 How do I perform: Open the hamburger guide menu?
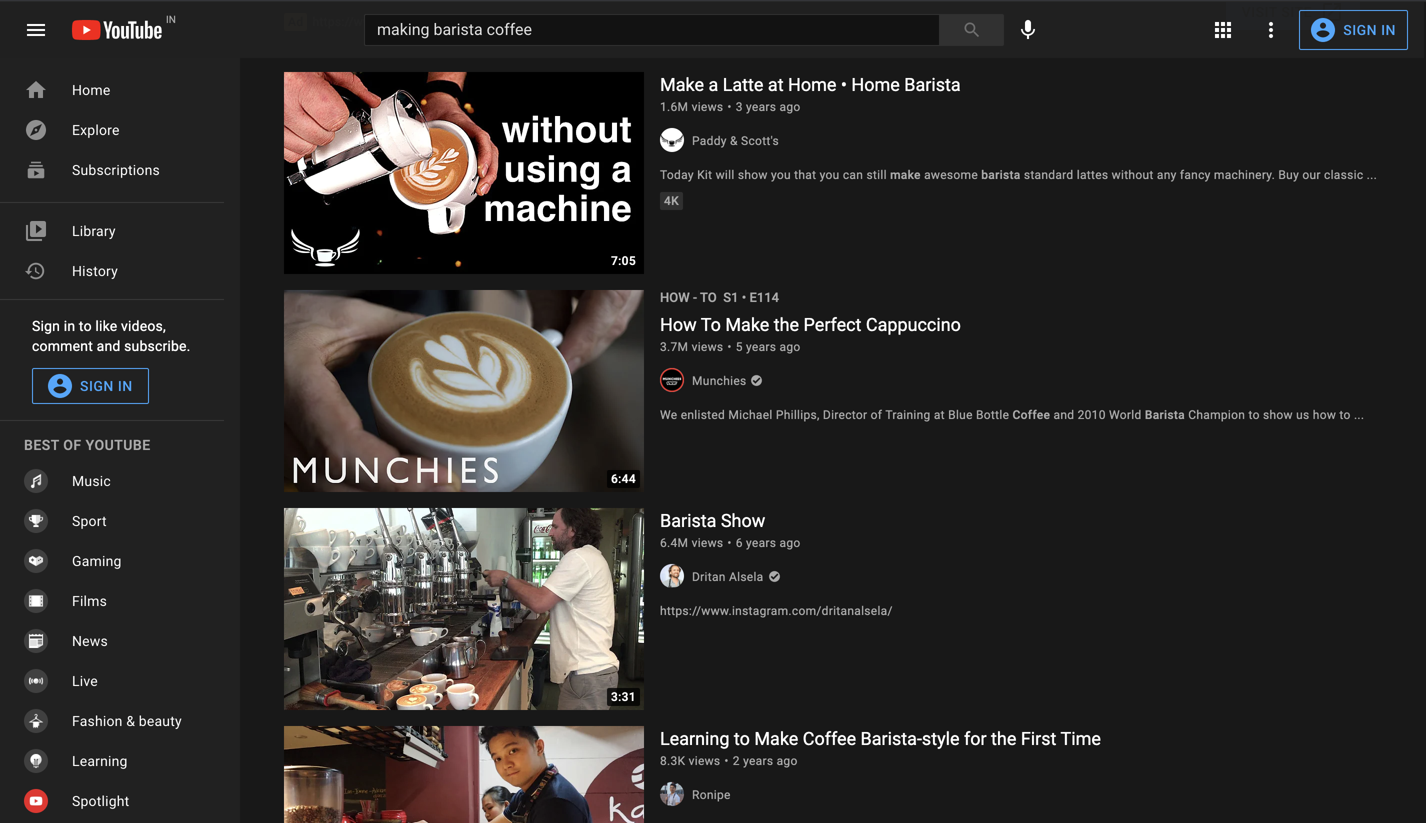pyautogui.click(x=35, y=30)
